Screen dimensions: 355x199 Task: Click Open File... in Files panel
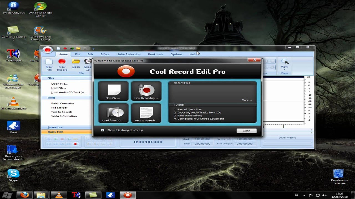coord(59,84)
